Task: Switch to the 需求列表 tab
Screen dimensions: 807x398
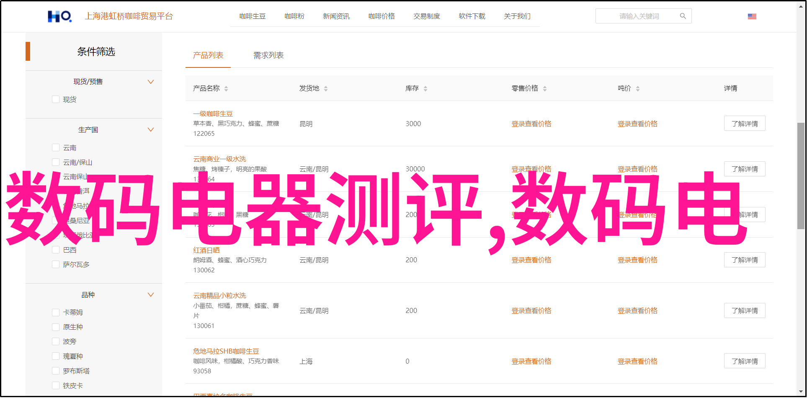Action: tap(268, 55)
